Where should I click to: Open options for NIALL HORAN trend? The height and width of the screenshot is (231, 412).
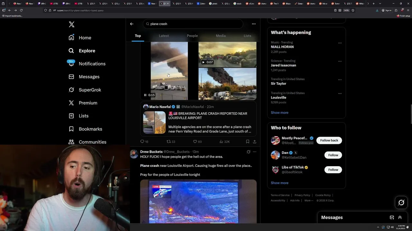340,43
